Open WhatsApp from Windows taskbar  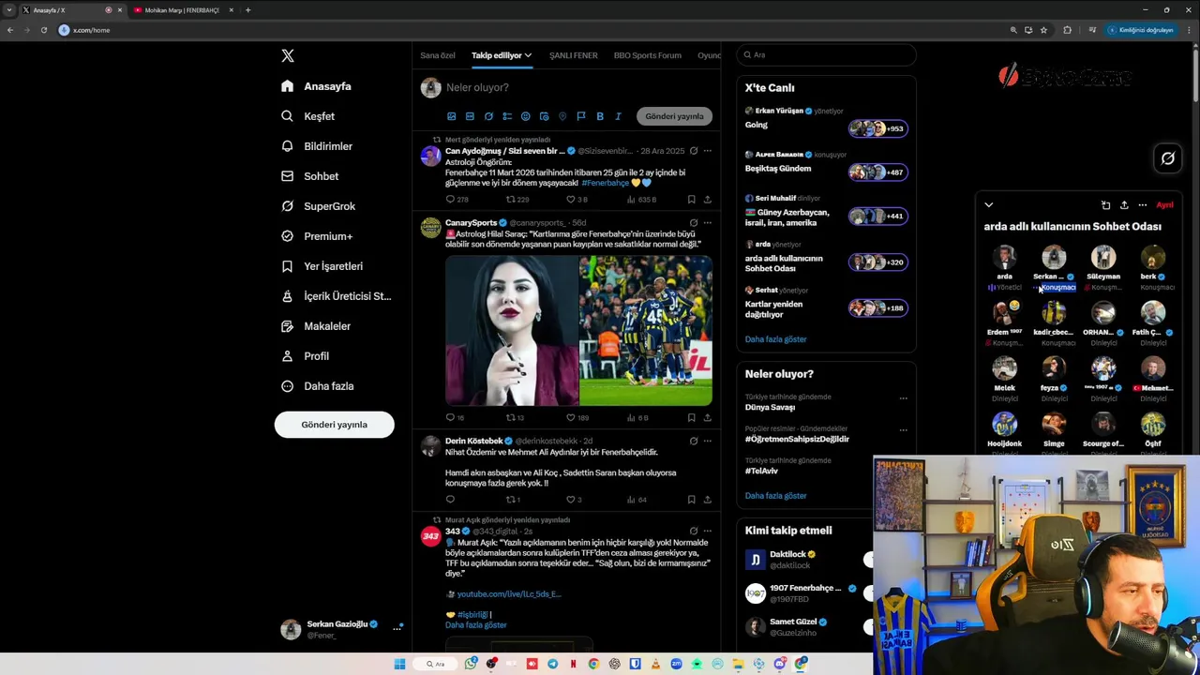pos(471,664)
